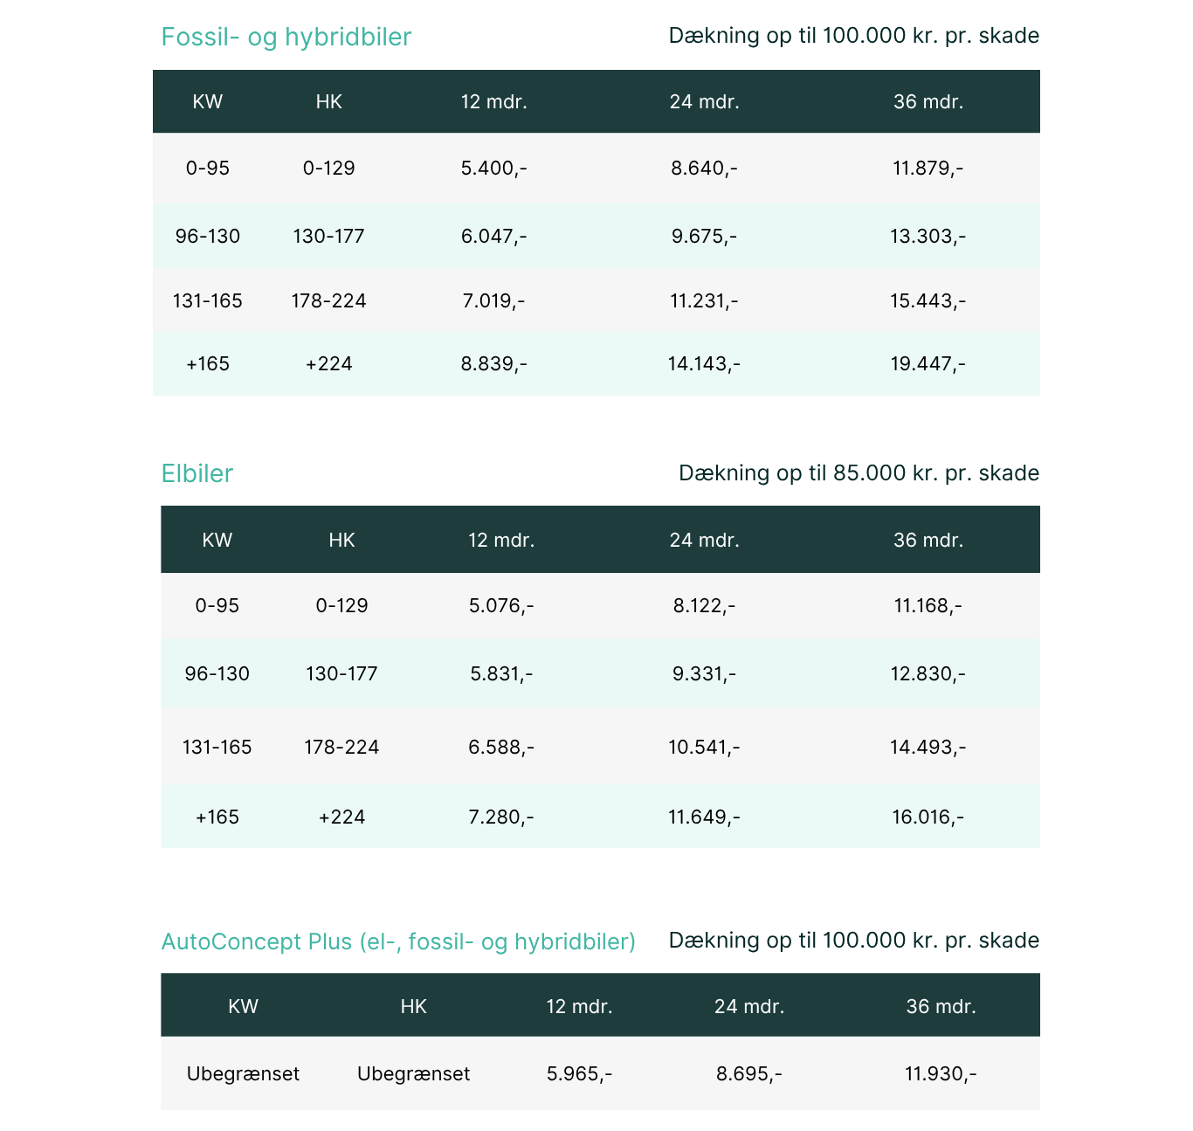The height and width of the screenshot is (1131, 1193).
Task: Click the 178-224 HK cell in Elbiler
Action: click(341, 747)
